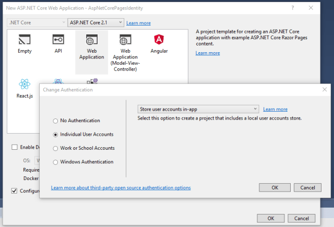Select the No Authentication radio button
Screen dimensions: 334x227
[56, 121]
